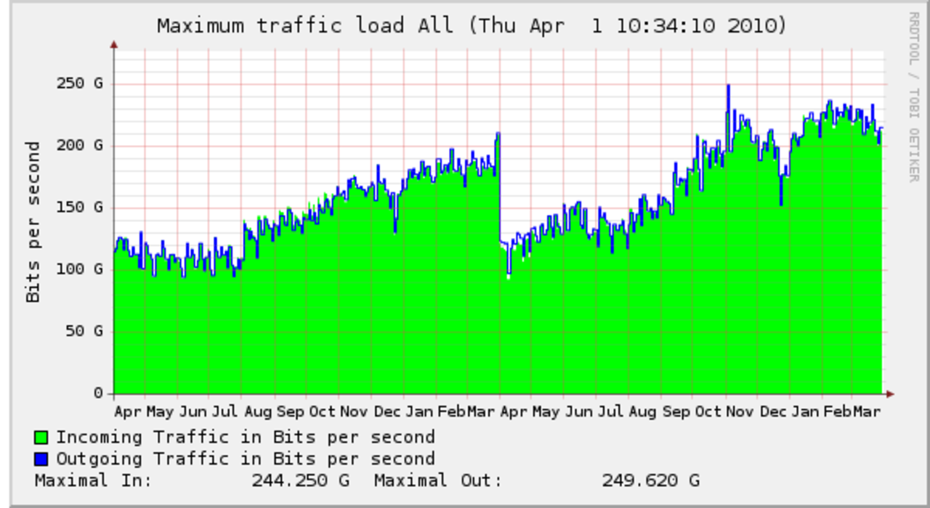Click the green Incoming Traffic legend swatch
930x508 pixels.
pyautogui.click(x=41, y=438)
